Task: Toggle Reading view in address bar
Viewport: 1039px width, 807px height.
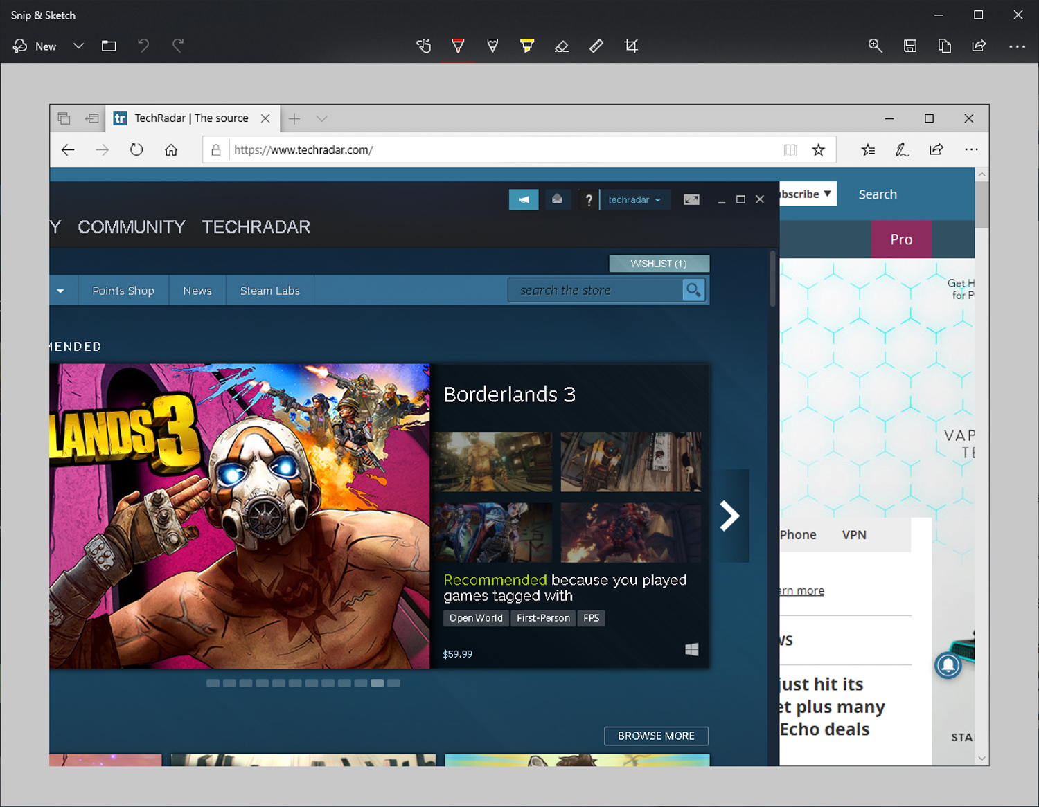Action: (x=790, y=150)
